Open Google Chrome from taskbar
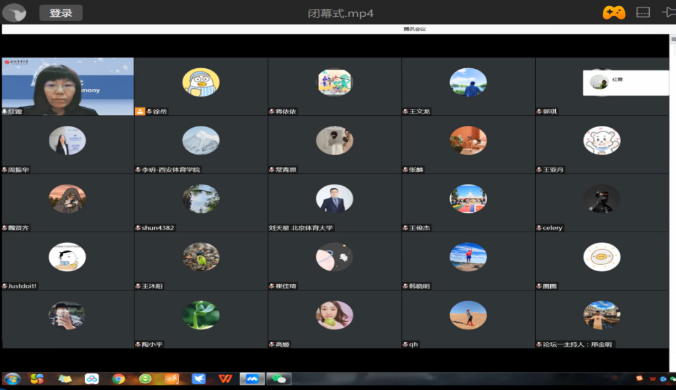Viewport: 676px width, 390px height. pyautogui.click(x=118, y=379)
